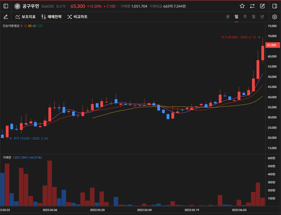Click 거래대금 665억 7,344만 value

(x=168, y=6)
